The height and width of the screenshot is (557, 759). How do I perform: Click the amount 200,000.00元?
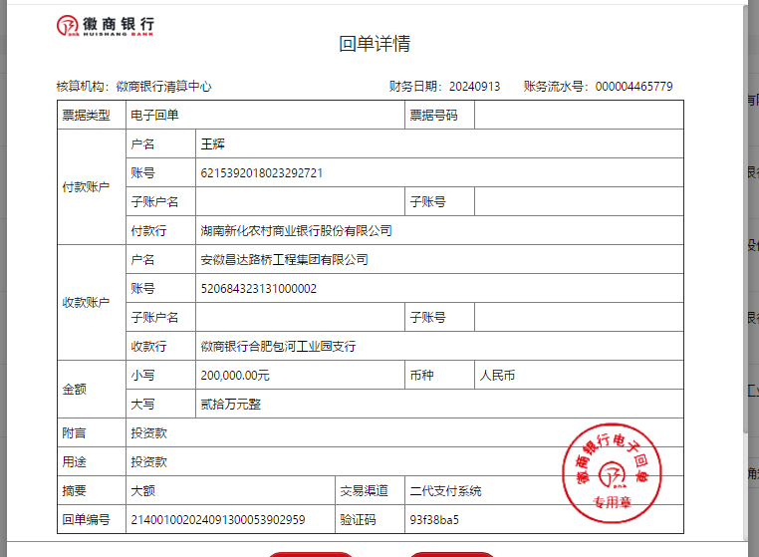coord(235,376)
